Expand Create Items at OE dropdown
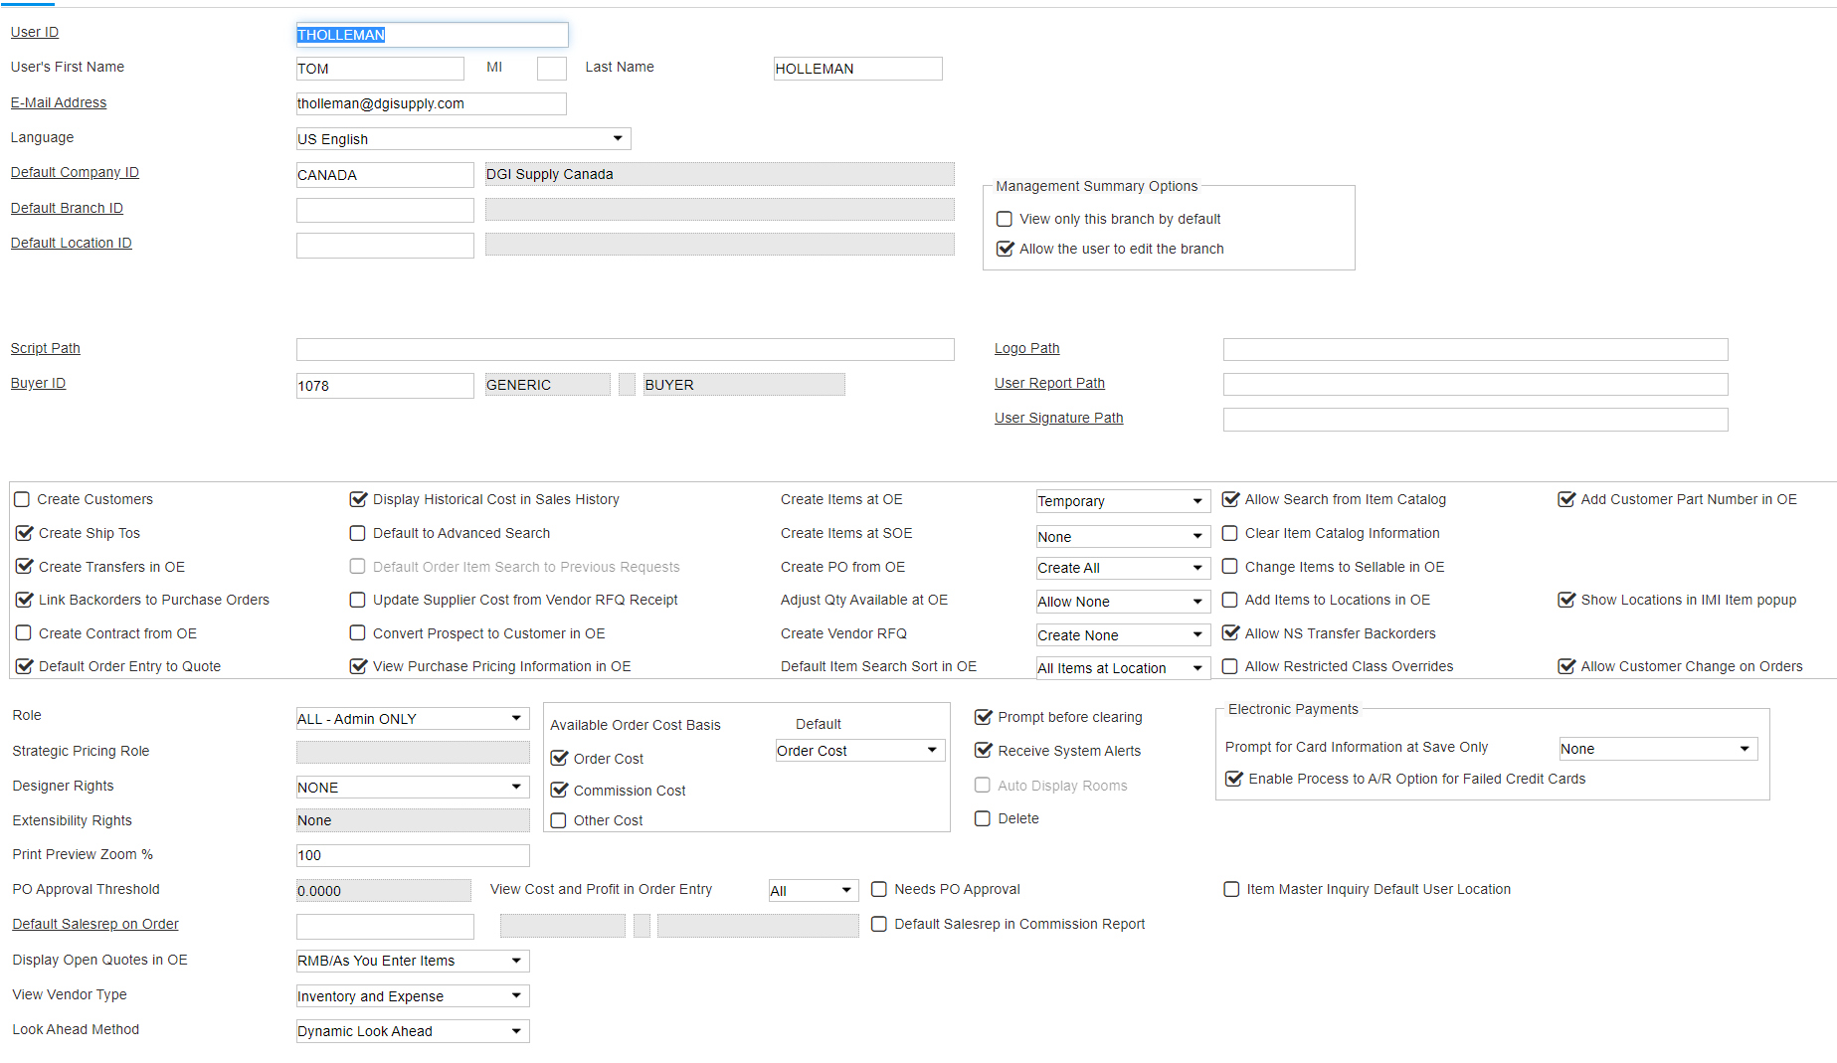 1196,501
